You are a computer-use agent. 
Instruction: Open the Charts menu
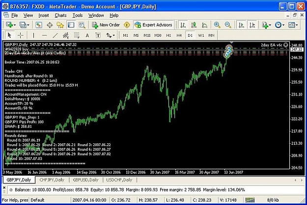[x=60, y=15]
